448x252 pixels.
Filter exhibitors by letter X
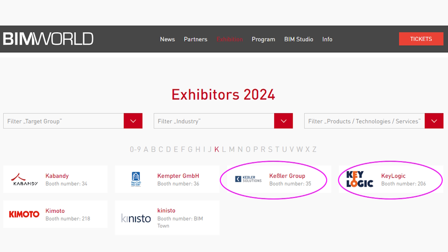click(x=308, y=149)
